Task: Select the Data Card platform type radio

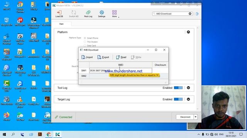Action: click(85, 46)
